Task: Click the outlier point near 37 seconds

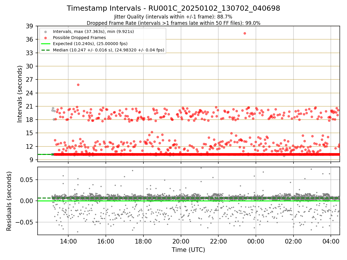Action: [x=245, y=33]
